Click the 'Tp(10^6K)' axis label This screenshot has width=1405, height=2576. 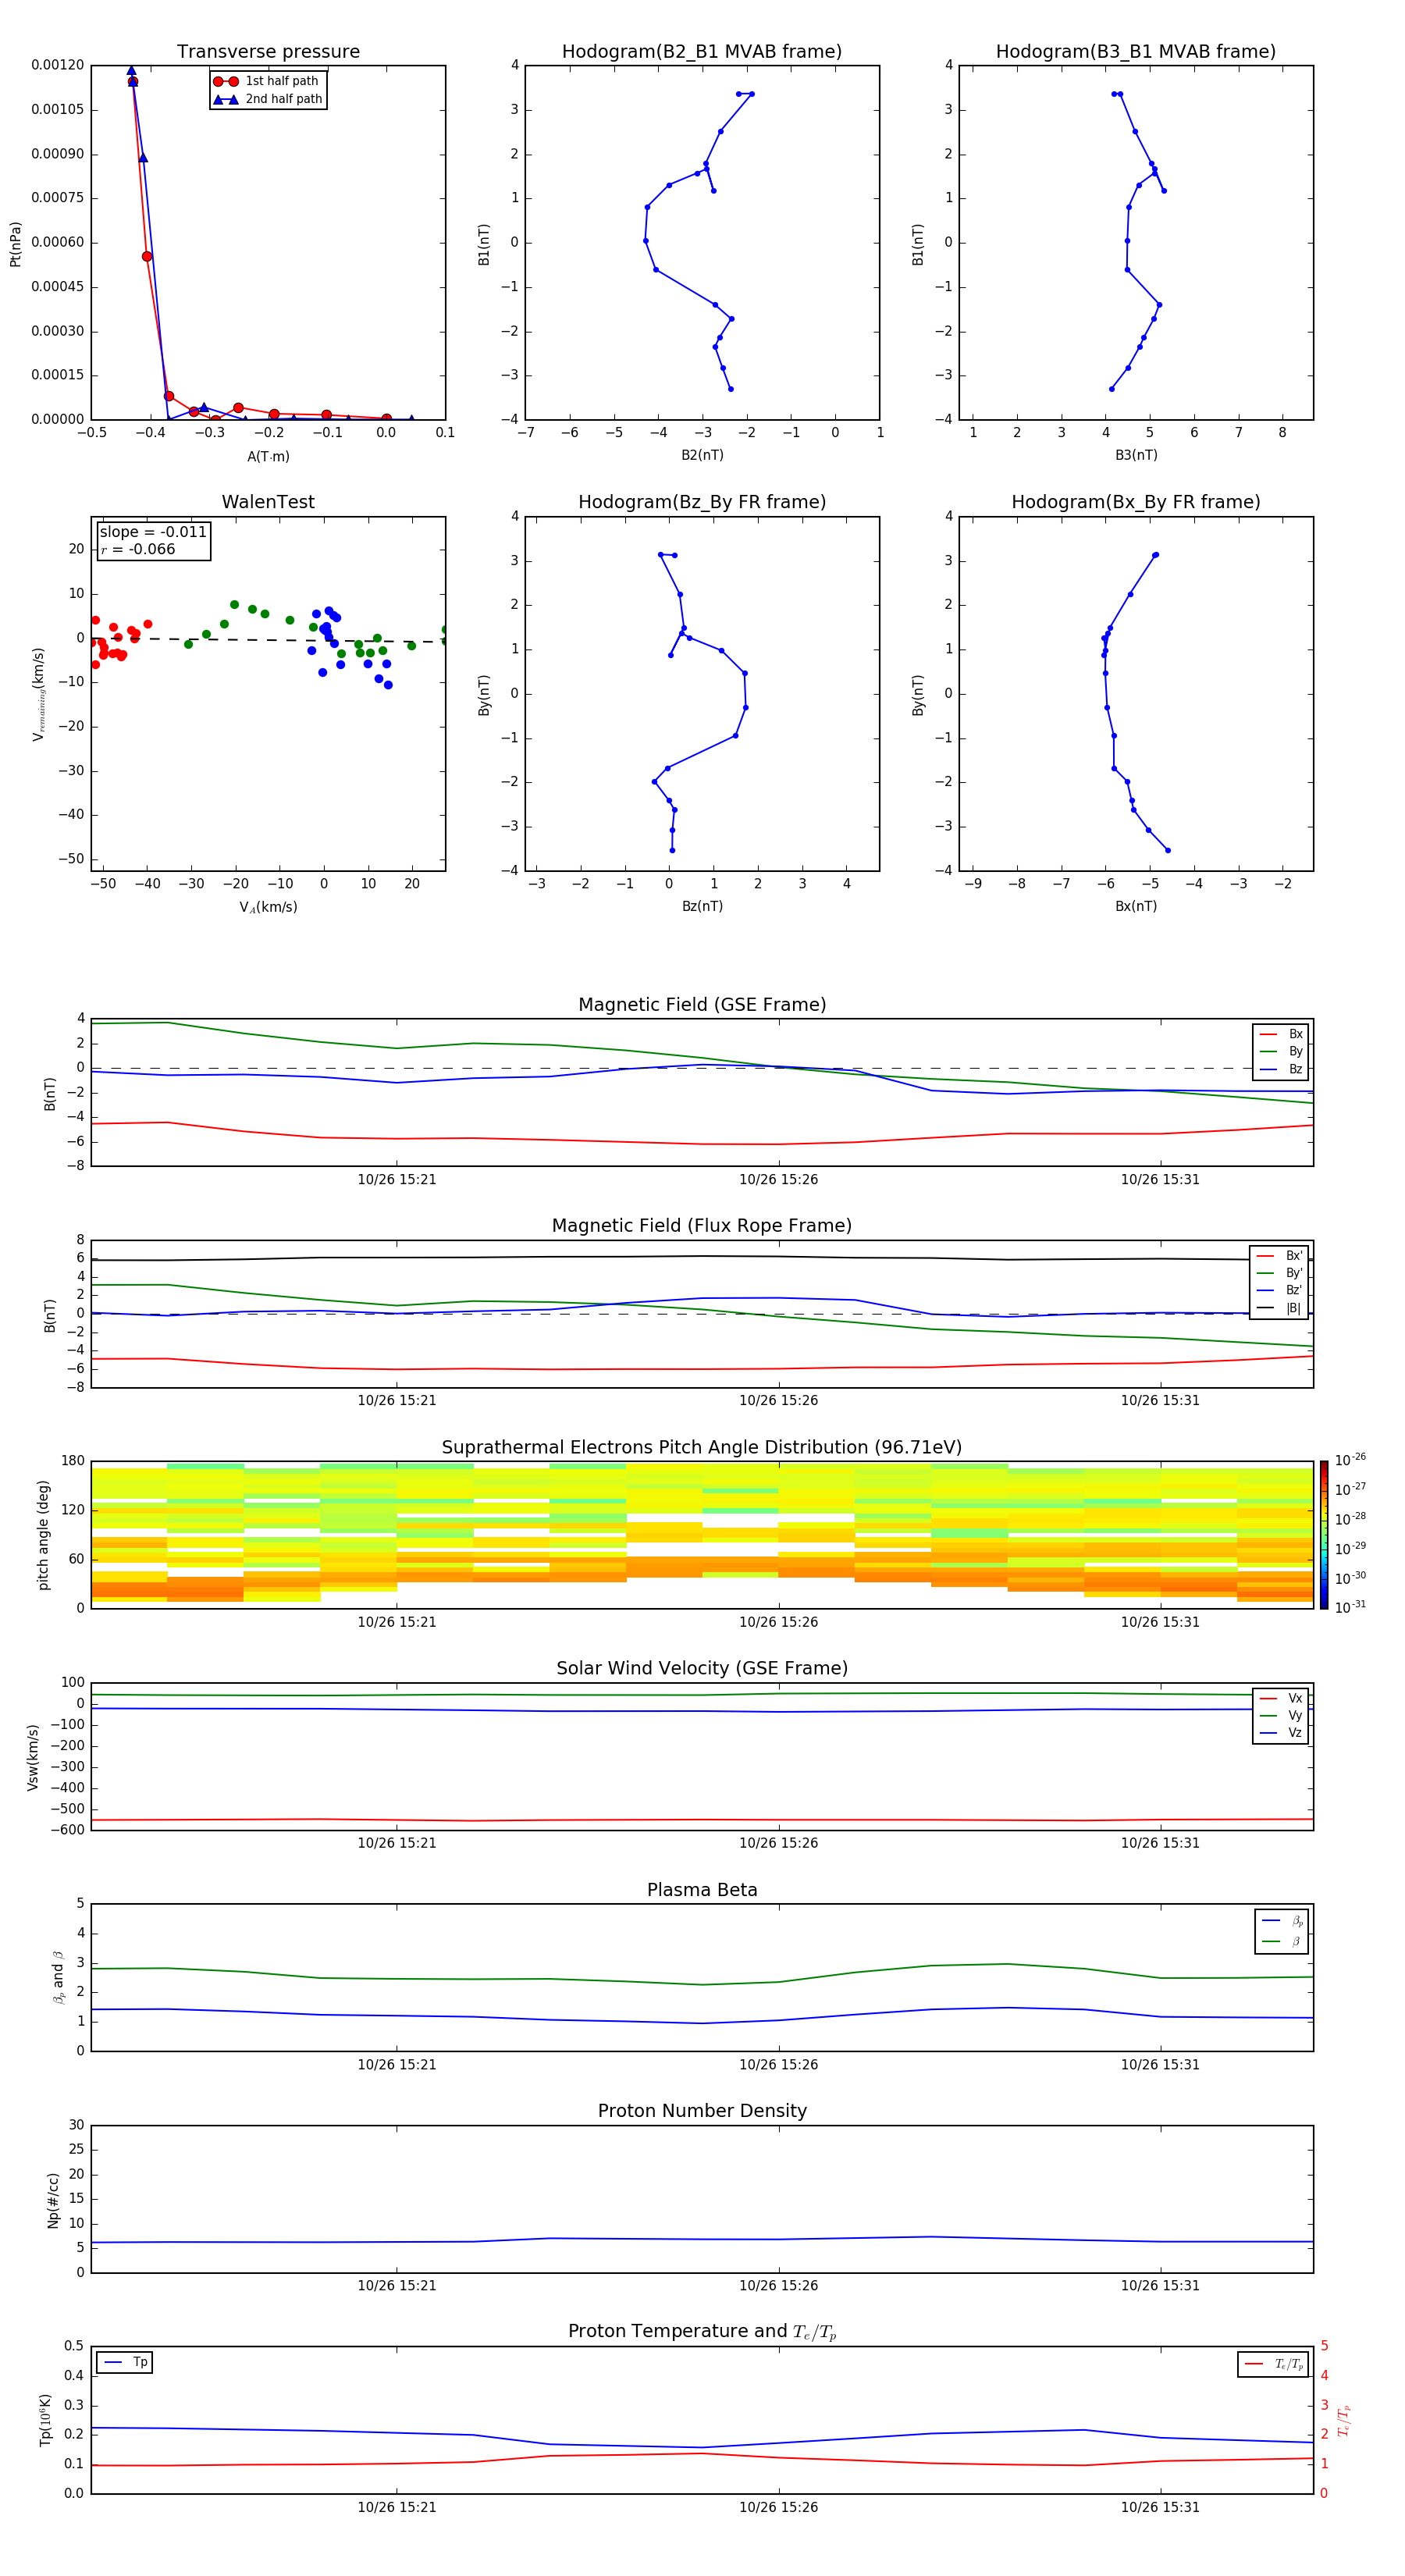(x=45, y=2420)
